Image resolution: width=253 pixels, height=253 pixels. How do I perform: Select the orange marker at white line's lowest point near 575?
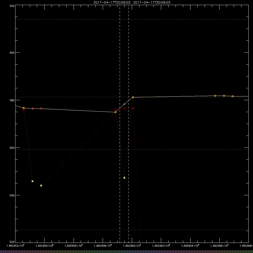tap(115, 112)
